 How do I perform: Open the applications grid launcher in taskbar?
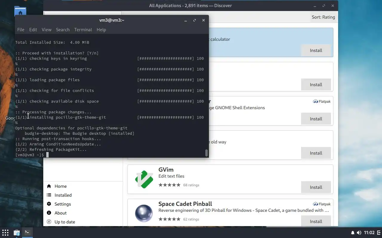coord(5,232)
